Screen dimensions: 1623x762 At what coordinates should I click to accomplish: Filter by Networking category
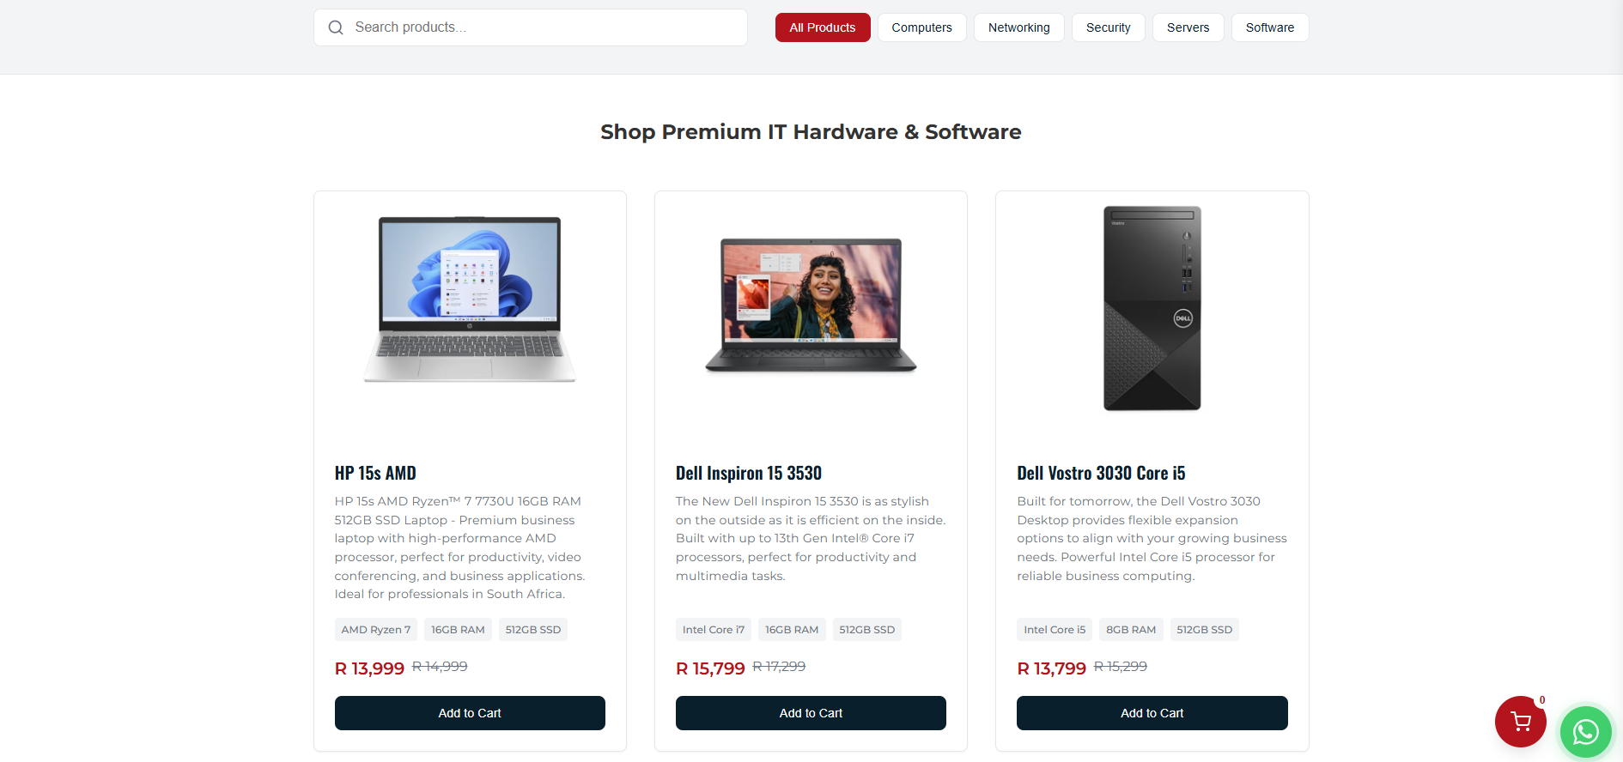pos(1018,27)
